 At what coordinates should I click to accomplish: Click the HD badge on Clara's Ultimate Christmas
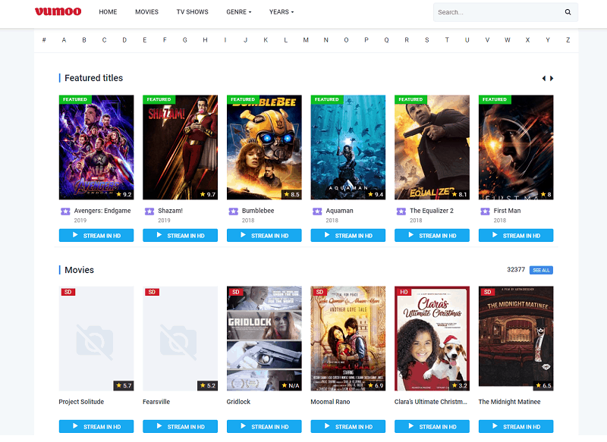(x=404, y=292)
